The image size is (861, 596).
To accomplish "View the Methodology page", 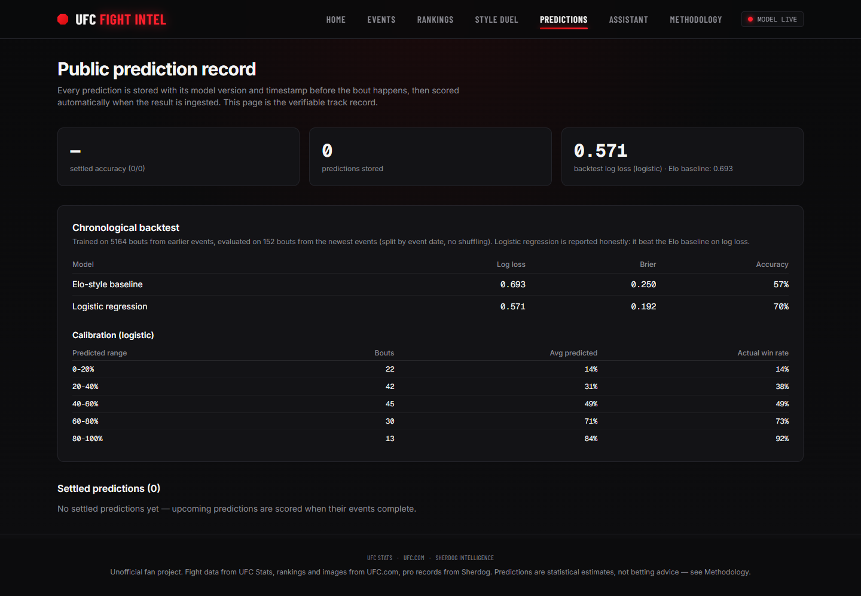I will (x=696, y=20).
